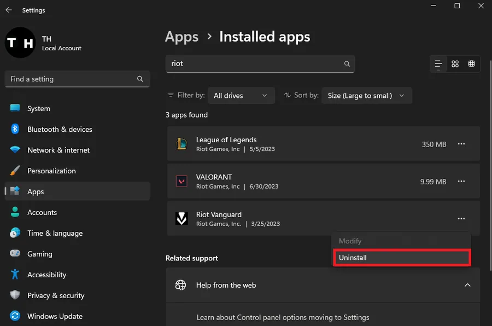Click the League of Legends app icon
Image resolution: width=492 pixels, height=326 pixels.
[x=181, y=144]
